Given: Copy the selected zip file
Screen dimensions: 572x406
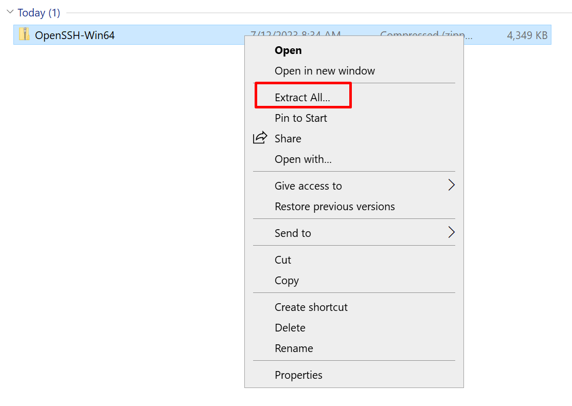Looking at the screenshot, I should click(286, 280).
